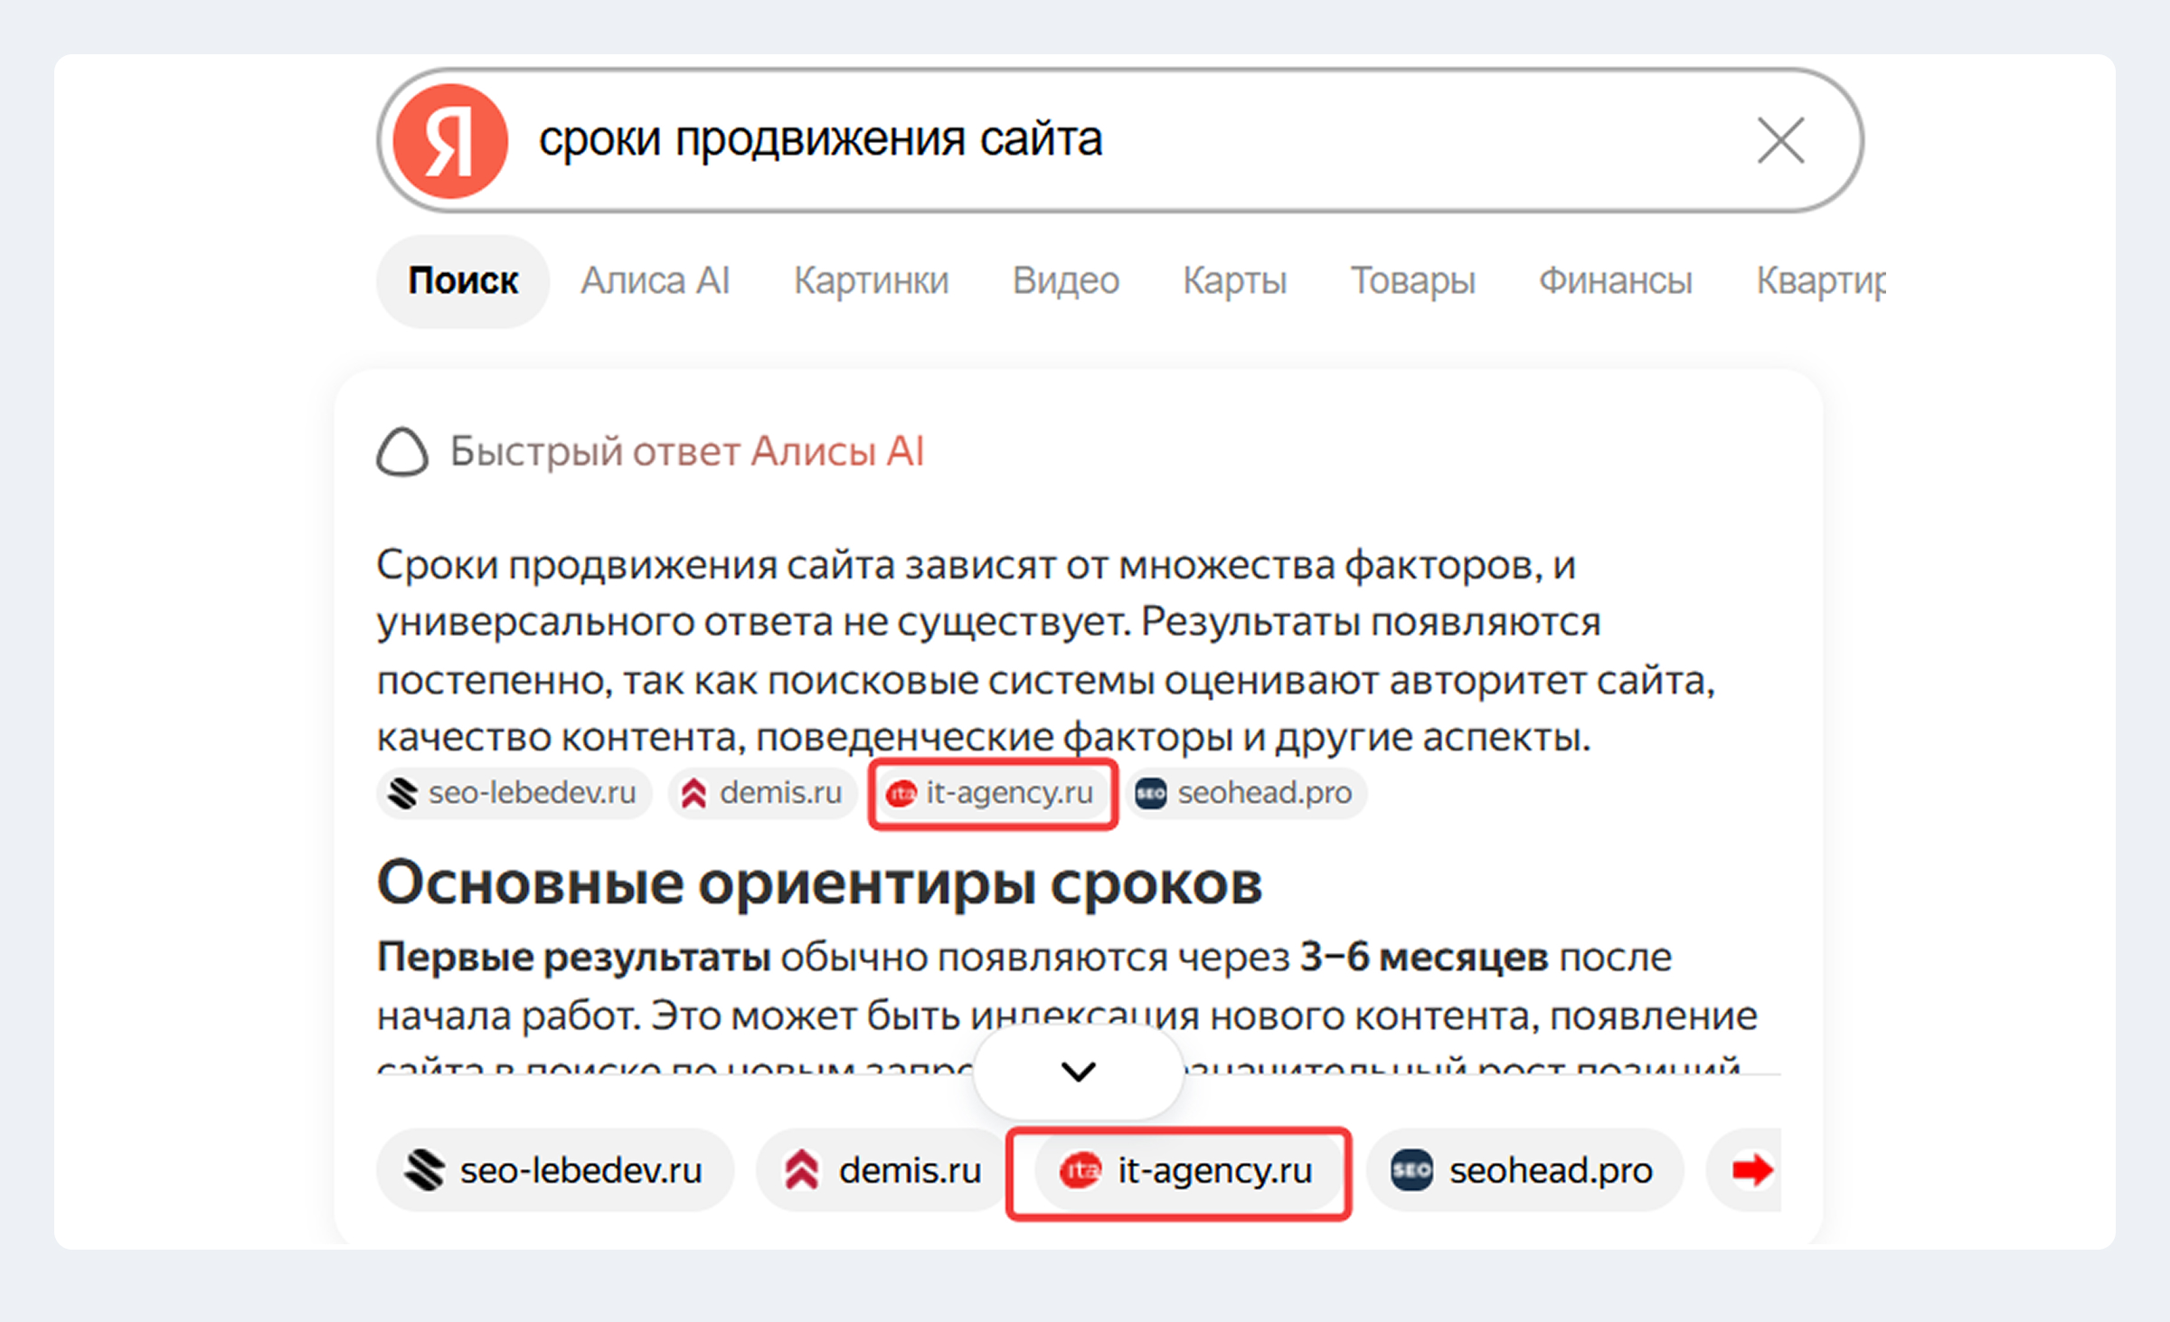Click the search field with 'сроки продвижения сайта'
The height and width of the screenshot is (1322, 2170).
point(1119,140)
